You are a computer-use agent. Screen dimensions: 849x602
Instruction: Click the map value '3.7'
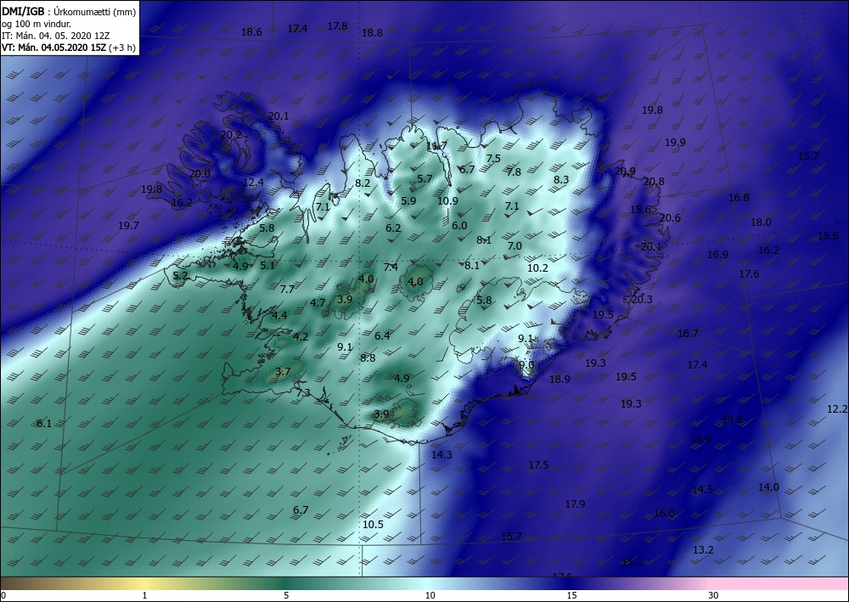coord(284,371)
